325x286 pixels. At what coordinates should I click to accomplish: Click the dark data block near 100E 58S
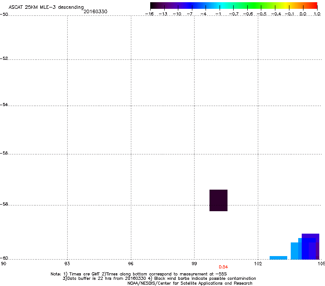click(218, 201)
